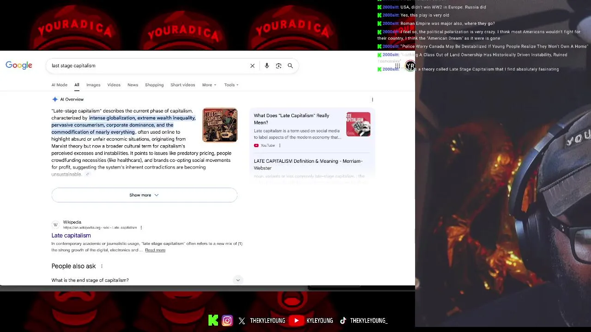Click the Wikipedia URL breadcrumb
This screenshot has width=591, height=332.
pos(100,228)
